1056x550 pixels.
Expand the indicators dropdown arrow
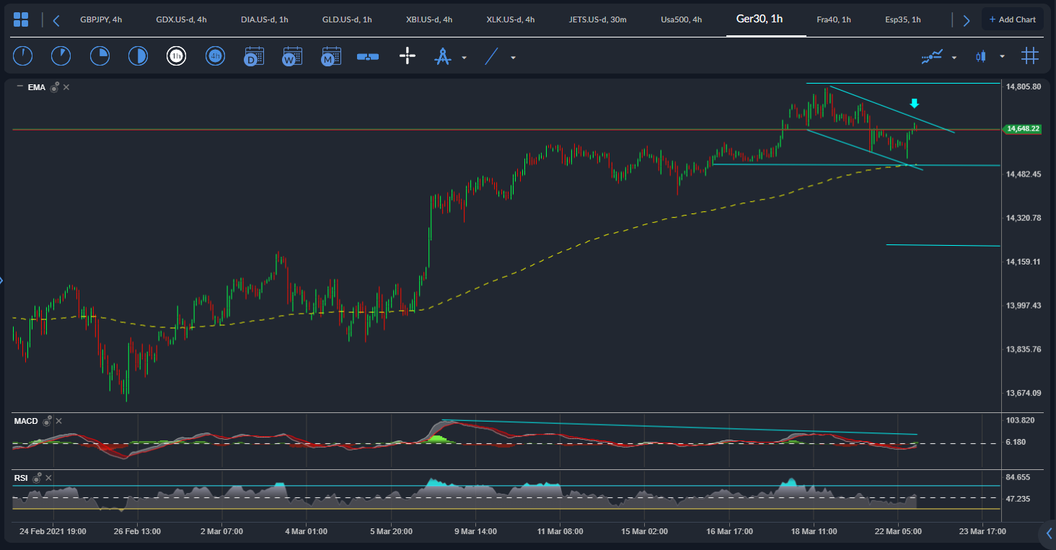click(954, 57)
